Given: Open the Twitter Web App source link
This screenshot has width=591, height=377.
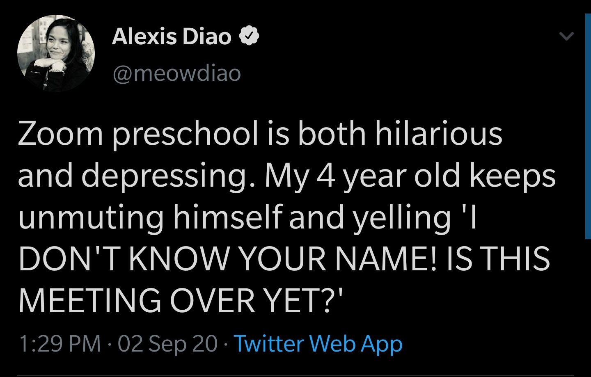Looking at the screenshot, I should point(318,344).
